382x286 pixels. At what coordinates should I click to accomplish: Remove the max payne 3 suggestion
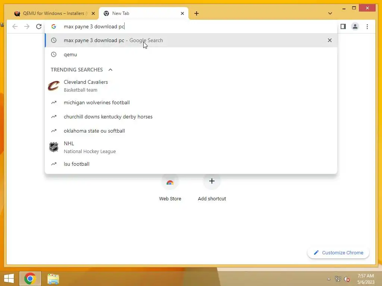pos(330,40)
